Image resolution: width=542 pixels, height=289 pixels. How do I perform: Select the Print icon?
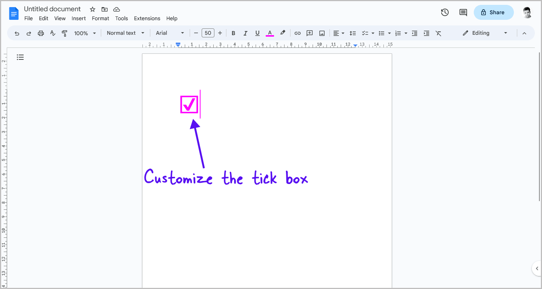[x=40, y=33]
